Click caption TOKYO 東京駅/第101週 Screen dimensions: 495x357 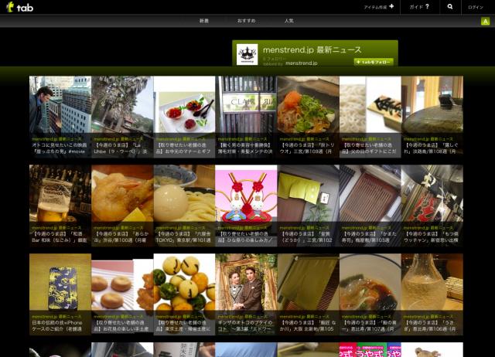coord(183,237)
